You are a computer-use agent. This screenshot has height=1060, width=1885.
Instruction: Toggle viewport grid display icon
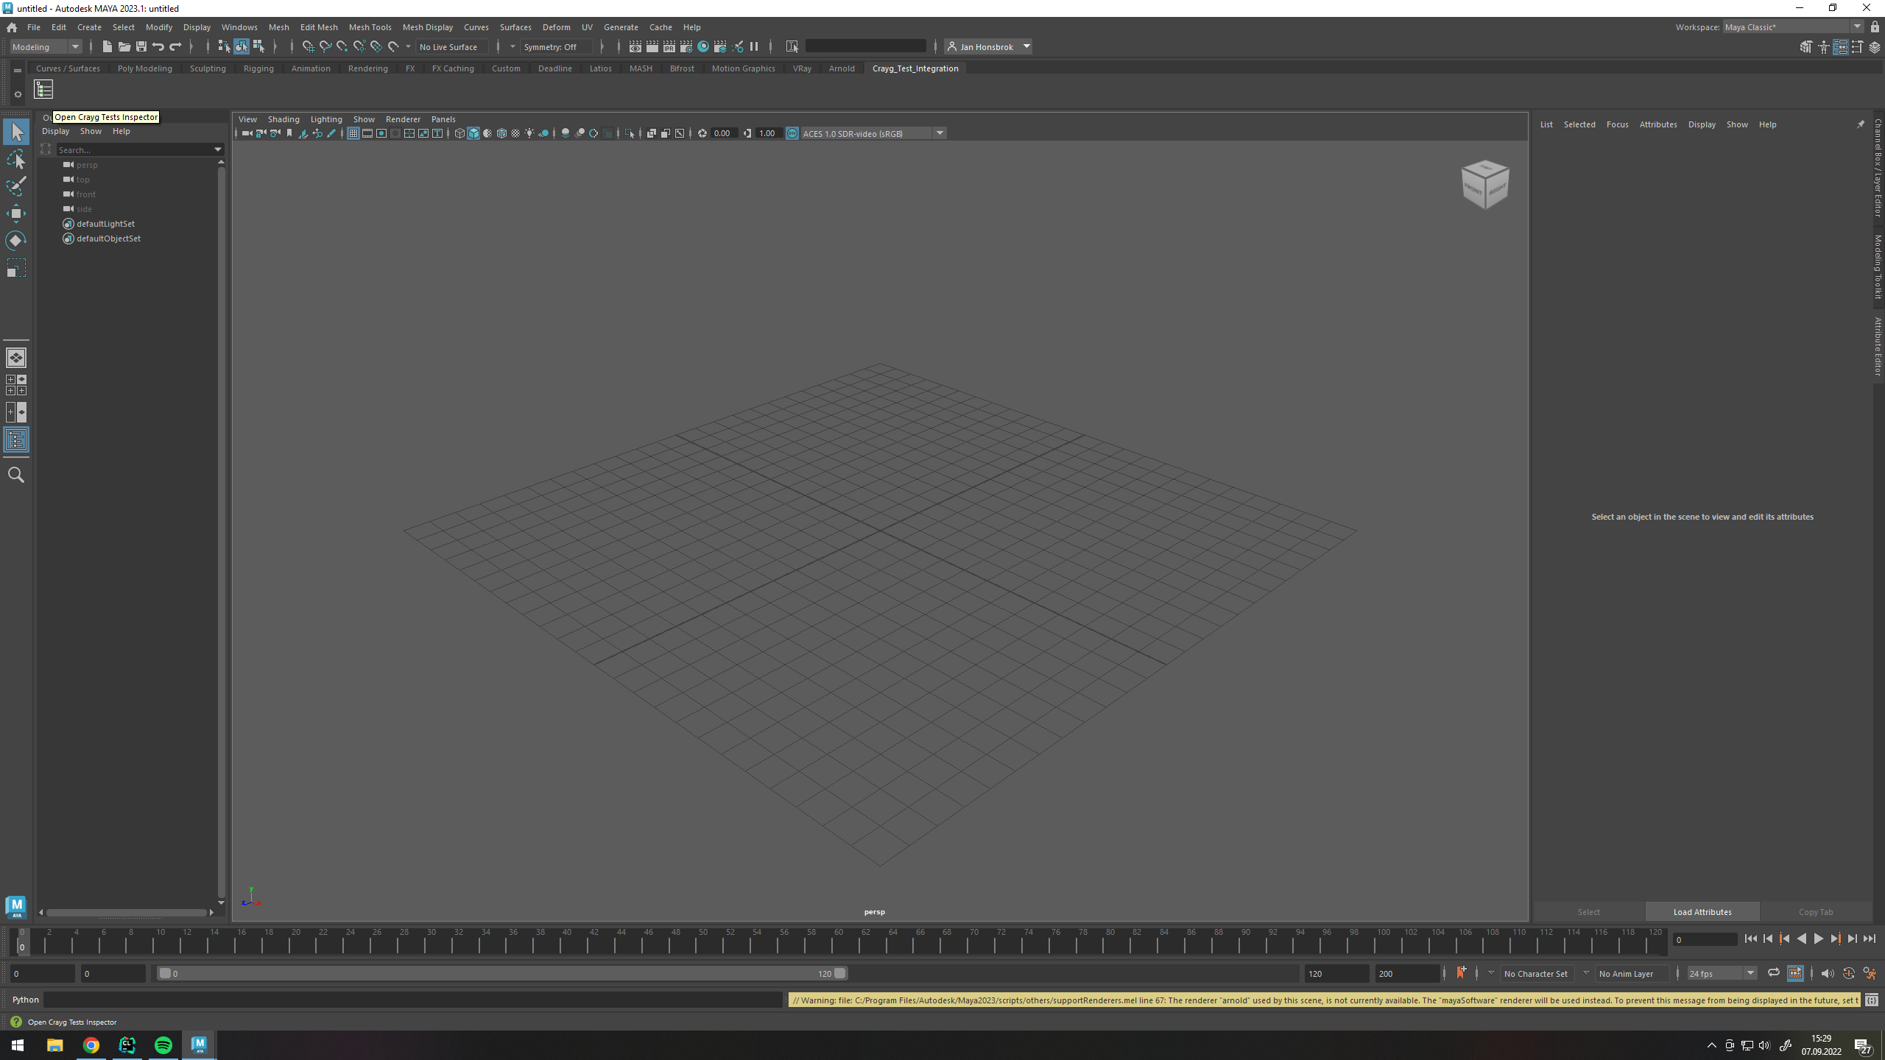pyautogui.click(x=353, y=133)
